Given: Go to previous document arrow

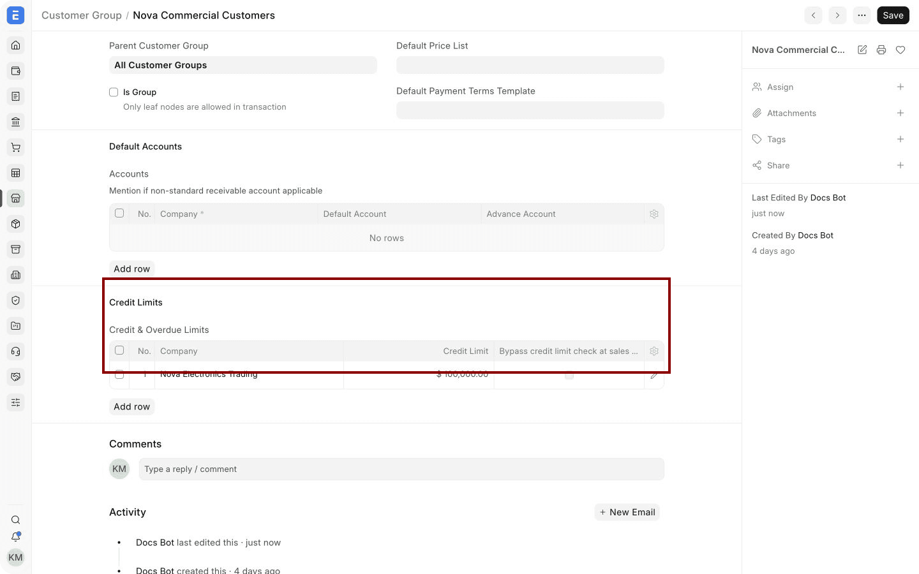Looking at the screenshot, I should 813,15.
